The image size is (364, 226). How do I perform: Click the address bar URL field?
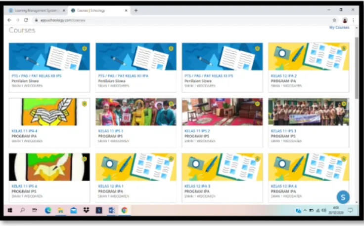(x=181, y=20)
